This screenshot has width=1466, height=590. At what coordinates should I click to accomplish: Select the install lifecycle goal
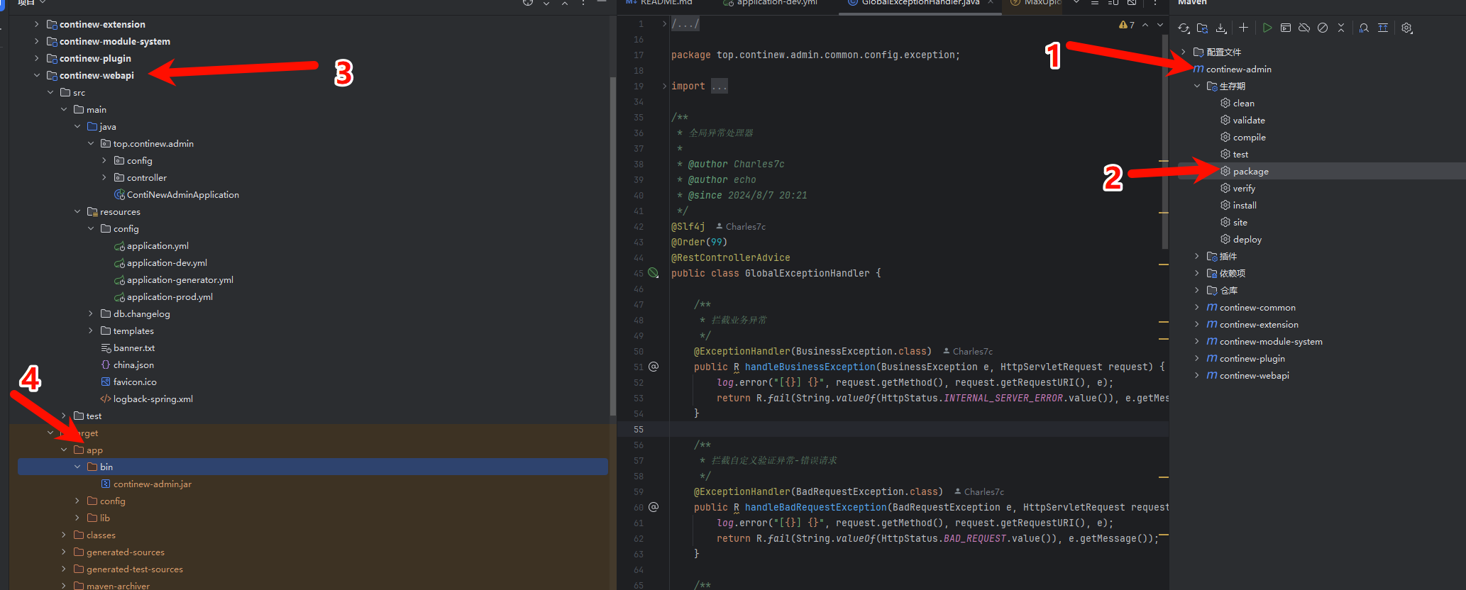[x=1245, y=206]
